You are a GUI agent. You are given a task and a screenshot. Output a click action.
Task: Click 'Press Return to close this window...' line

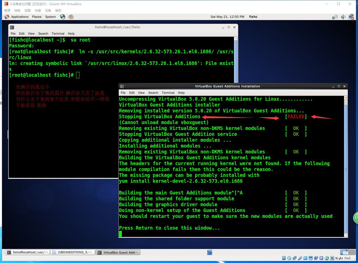169,228
